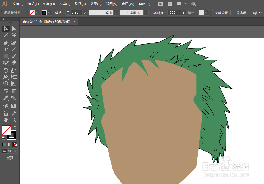This screenshot has height=184, width=264.
Task: Open the 描边 stroke panel link
Action: pos(59,13)
